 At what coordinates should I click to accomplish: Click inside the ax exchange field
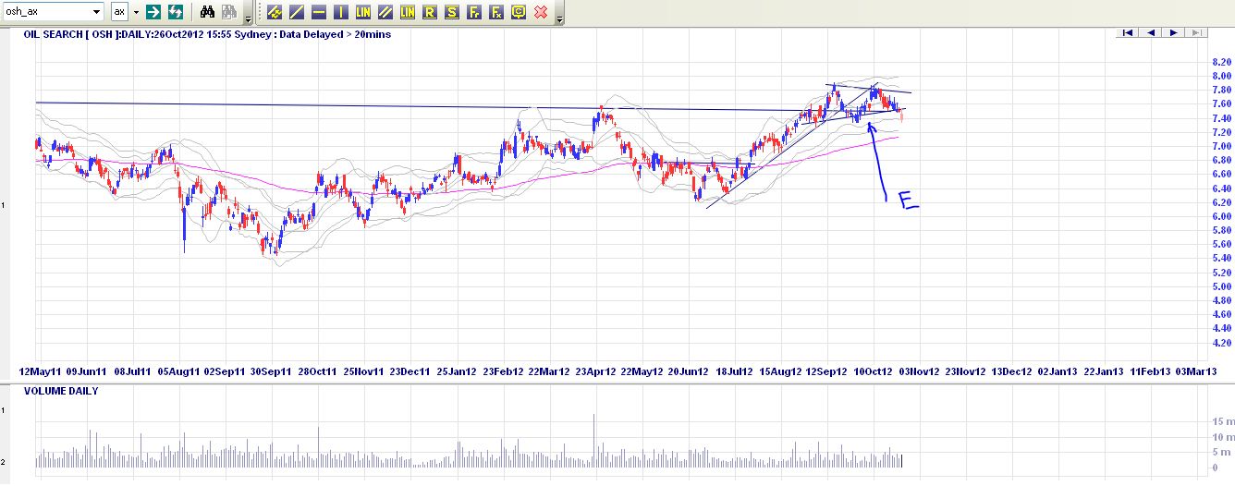(120, 12)
